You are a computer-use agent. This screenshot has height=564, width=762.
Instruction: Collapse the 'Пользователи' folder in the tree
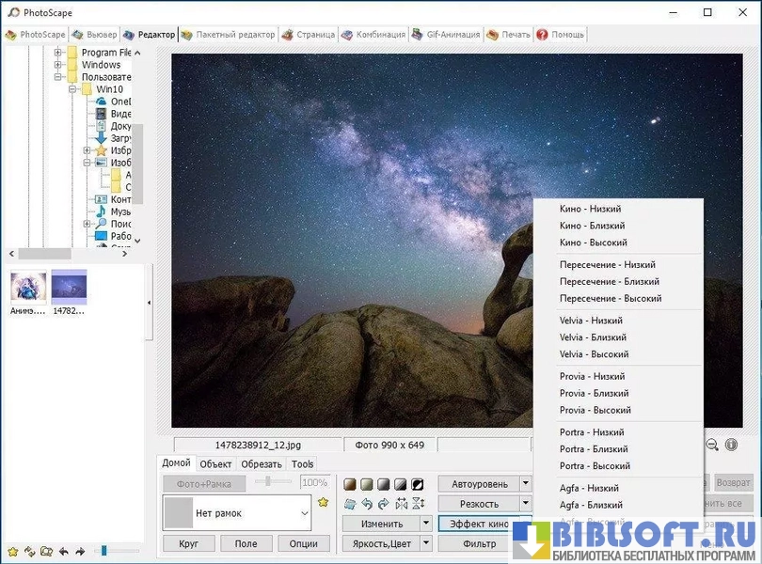pos(58,77)
